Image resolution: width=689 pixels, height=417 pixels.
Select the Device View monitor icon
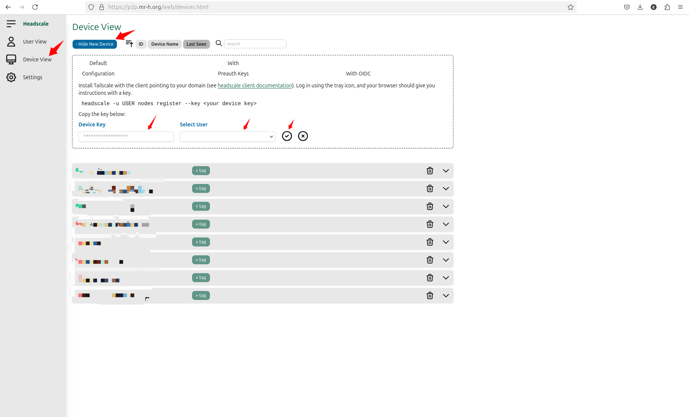coord(11,59)
